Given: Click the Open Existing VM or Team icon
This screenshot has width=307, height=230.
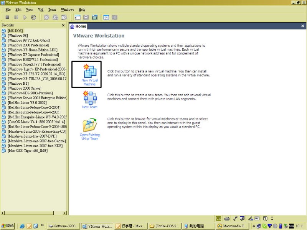Looking at the screenshot, I should [90, 125].
